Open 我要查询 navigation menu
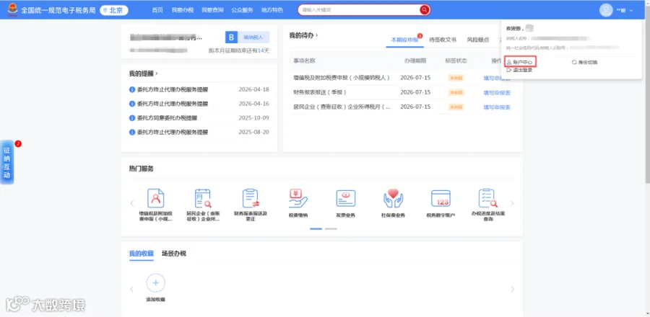Viewport: 650px width, 317px height. click(x=212, y=10)
